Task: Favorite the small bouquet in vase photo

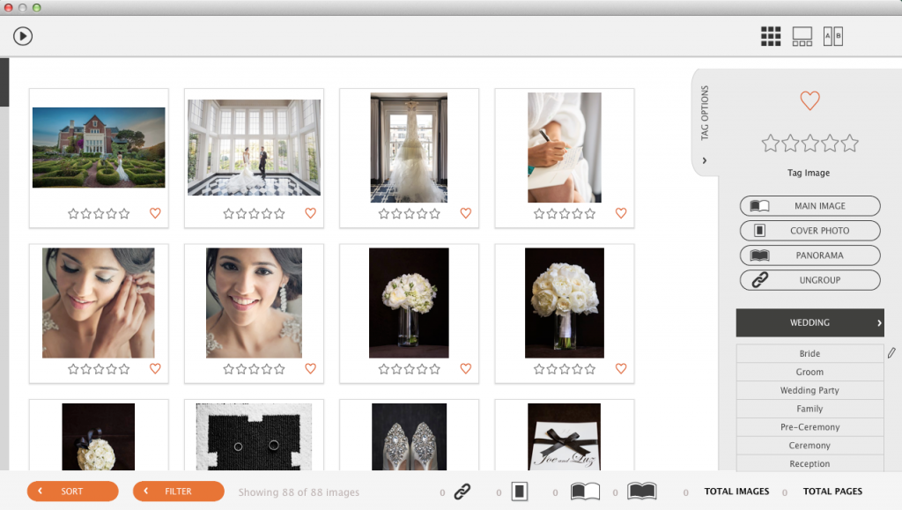Action: [466, 368]
